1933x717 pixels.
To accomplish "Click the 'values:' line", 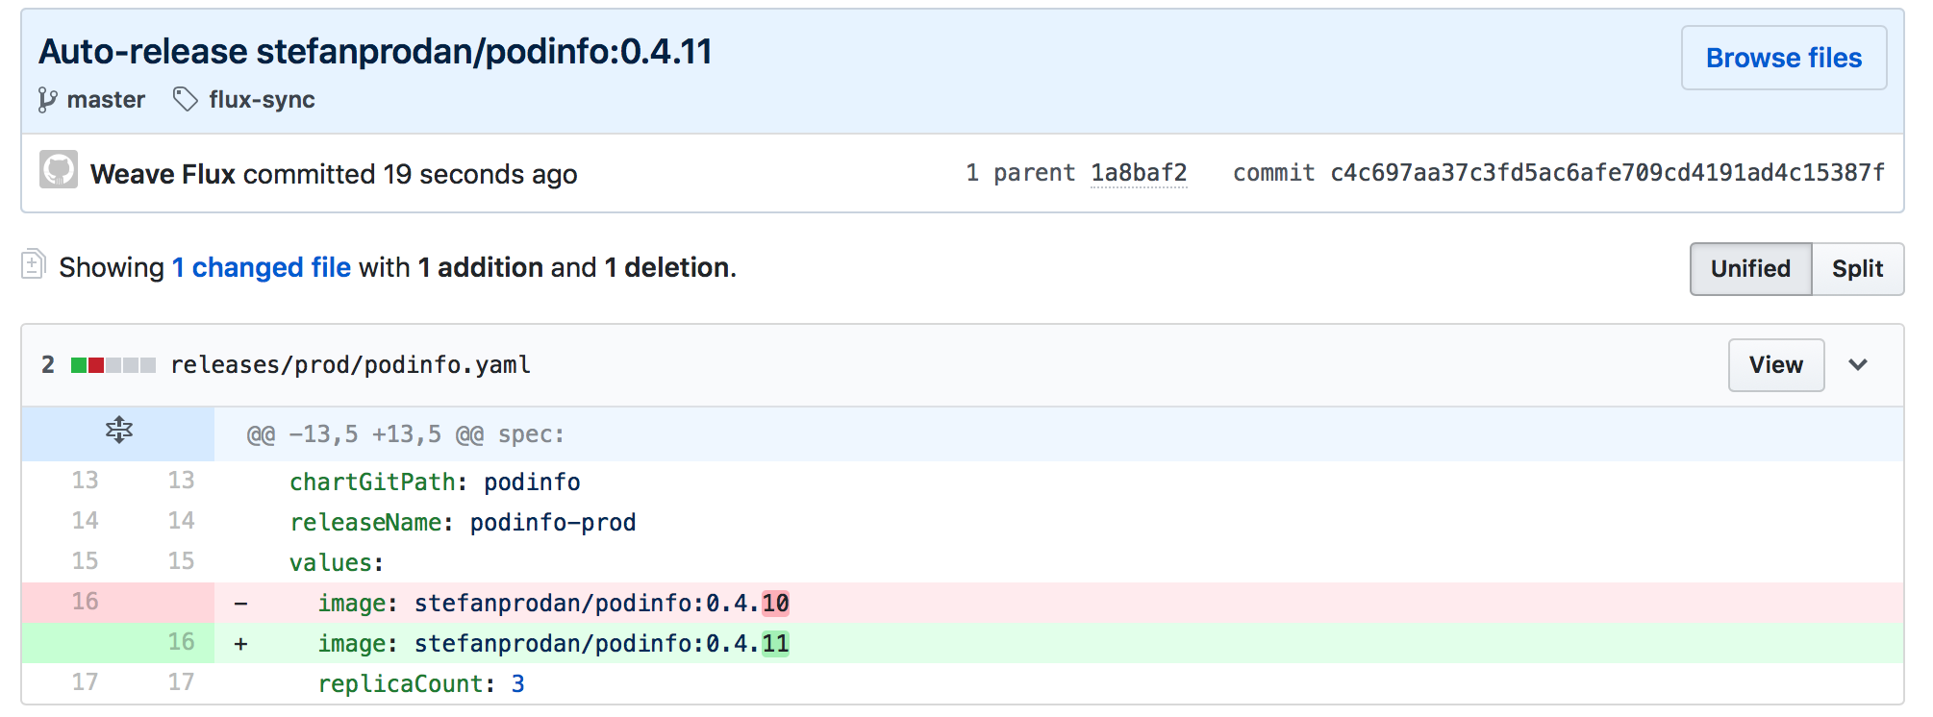I will pyautogui.click(x=1059, y=562).
